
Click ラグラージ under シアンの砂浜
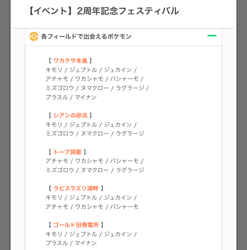[130, 134]
